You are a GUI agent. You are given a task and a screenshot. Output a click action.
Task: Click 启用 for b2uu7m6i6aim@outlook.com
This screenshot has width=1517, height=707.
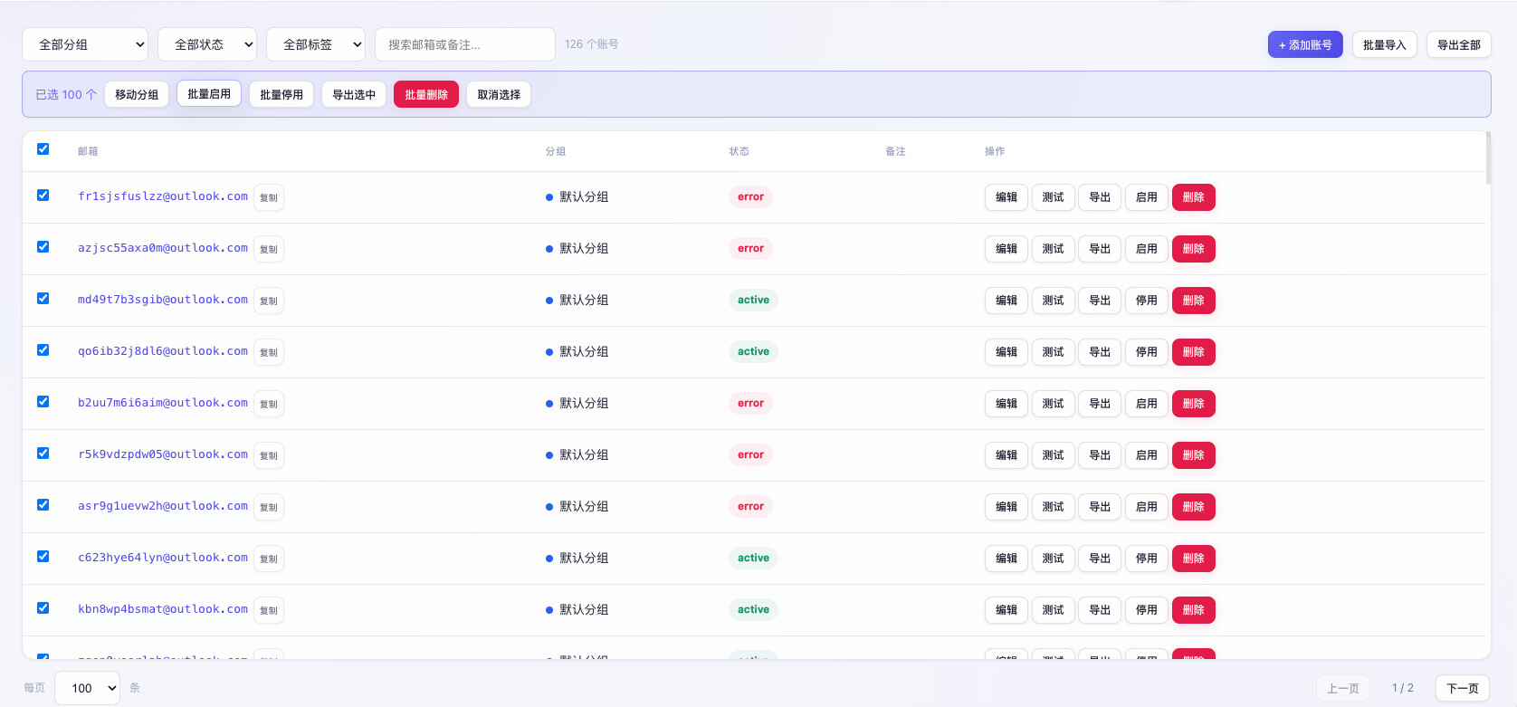tap(1147, 404)
